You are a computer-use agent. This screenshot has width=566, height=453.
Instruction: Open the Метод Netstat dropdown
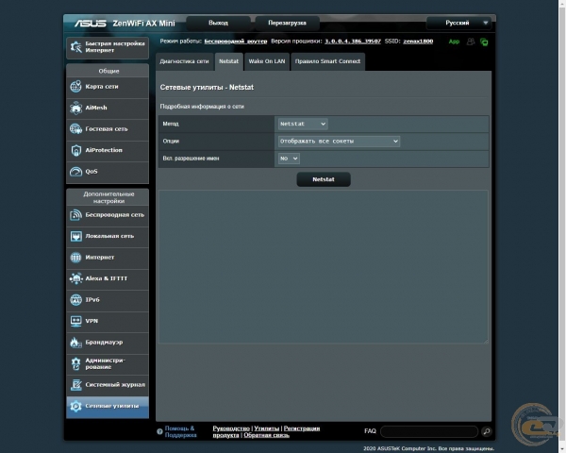pyautogui.click(x=303, y=124)
